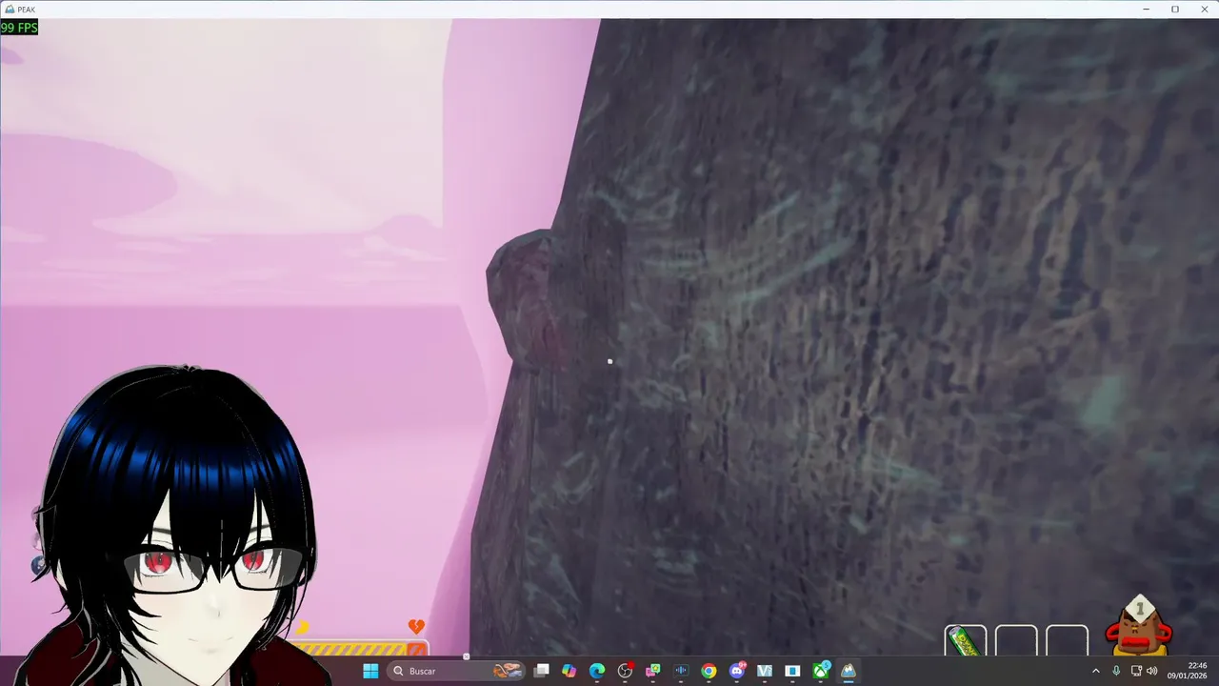Open the Xbox app on the taskbar
Image resolution: width=1219 pixels, height=686 pixels.
click(x=820, y=671)
